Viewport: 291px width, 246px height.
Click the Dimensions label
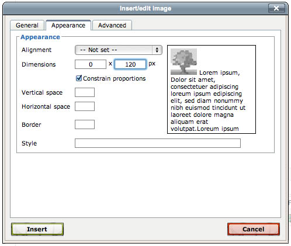39,64
